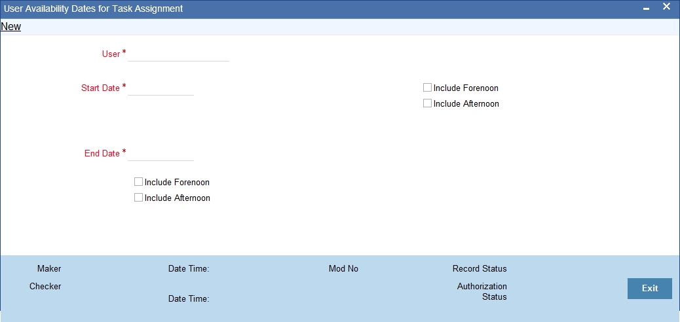680x322 pixels.
Task: Click the red User label
Action: tap(111, 54)
